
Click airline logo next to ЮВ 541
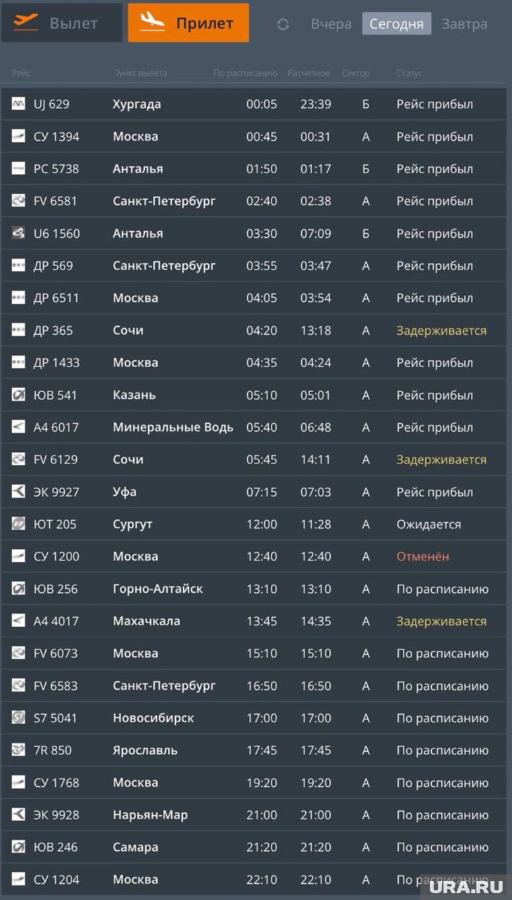(x=18, y=395)
